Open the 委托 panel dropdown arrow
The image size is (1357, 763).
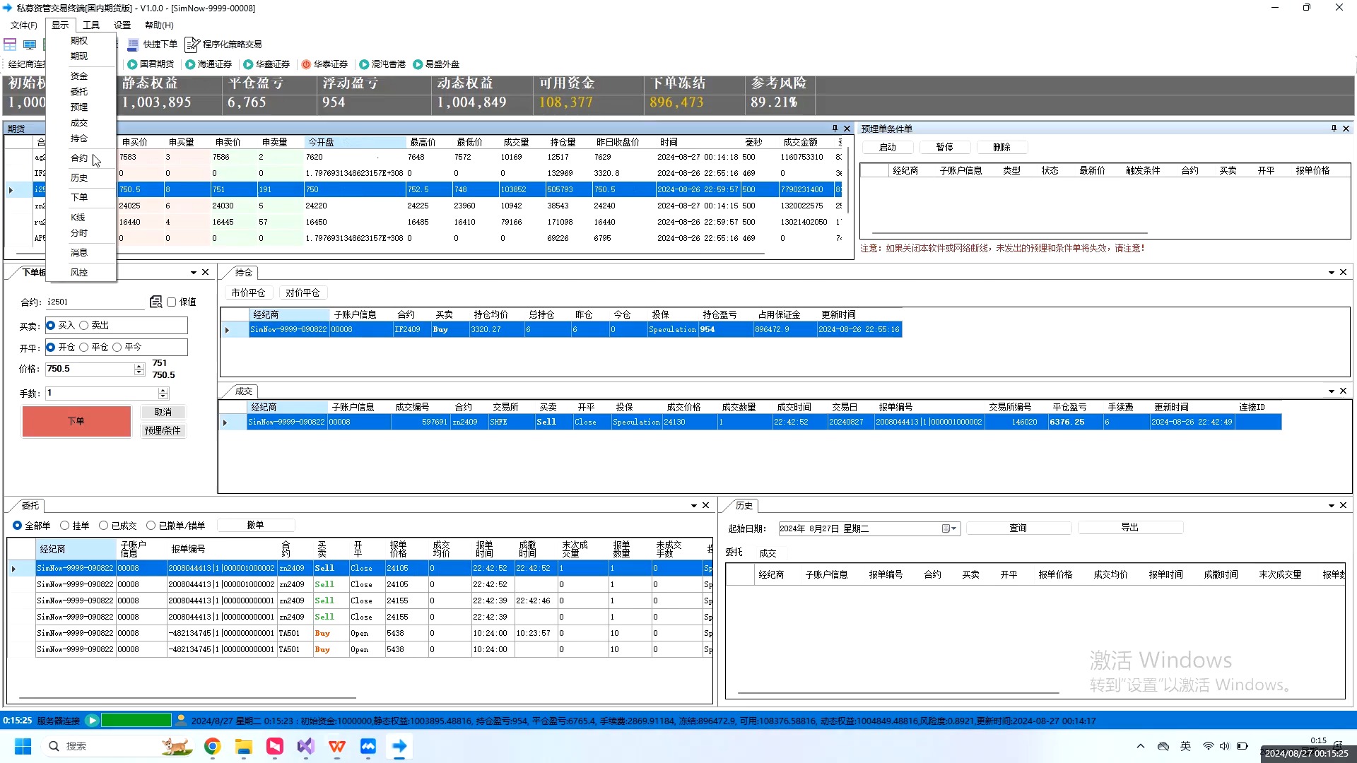(x=694, y=506)
